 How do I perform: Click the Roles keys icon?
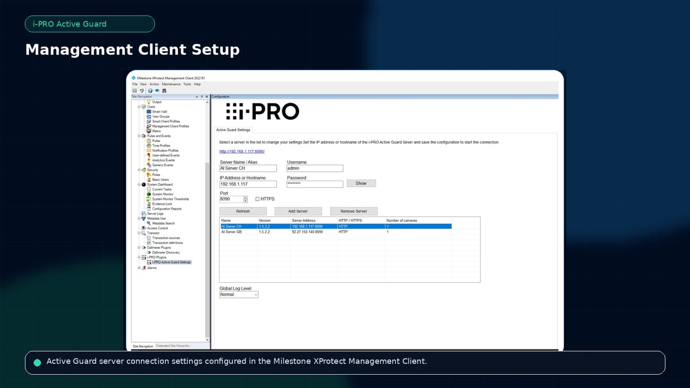(149, 175)
